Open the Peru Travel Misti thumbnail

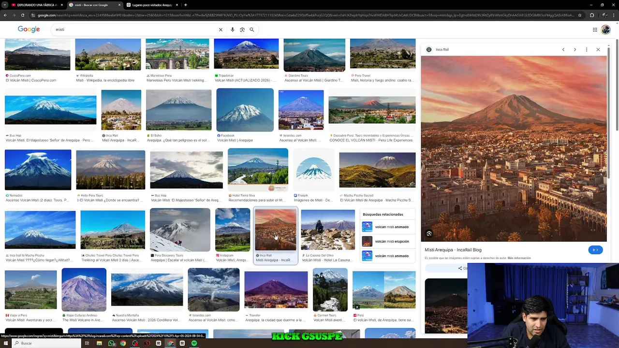pyautogui.click(x=383, y=54)
